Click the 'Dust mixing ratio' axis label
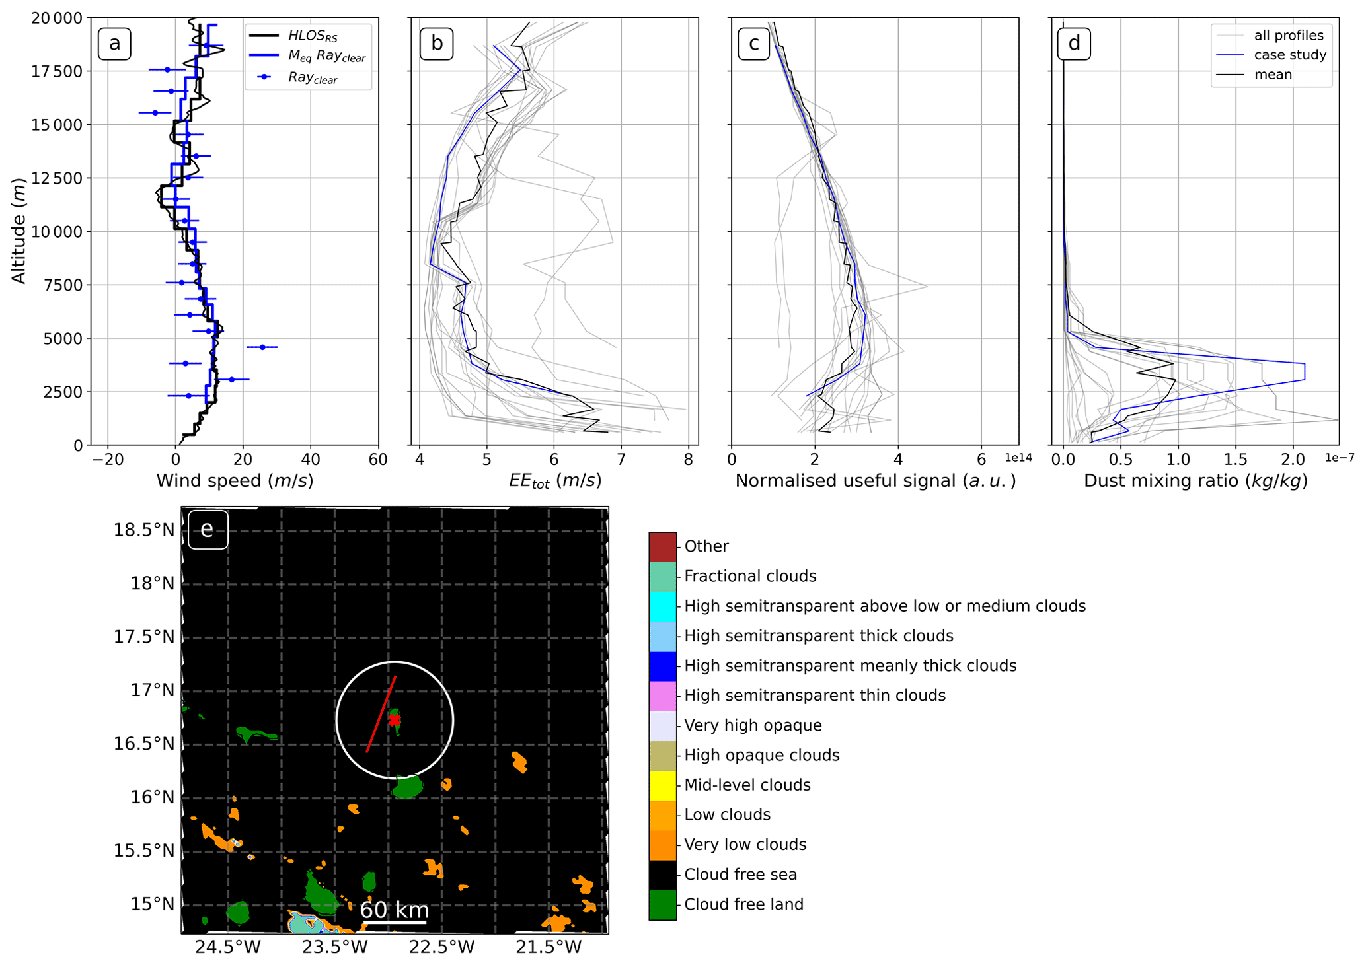This screenshot has height=965, width=1366. point(1195,481)
